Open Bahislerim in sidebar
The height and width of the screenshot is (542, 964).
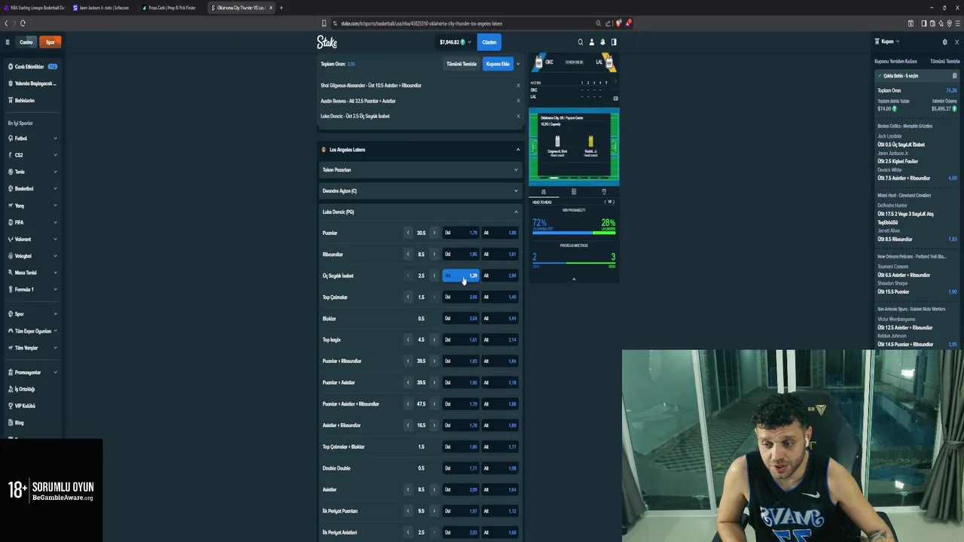(x=32, y=100)
